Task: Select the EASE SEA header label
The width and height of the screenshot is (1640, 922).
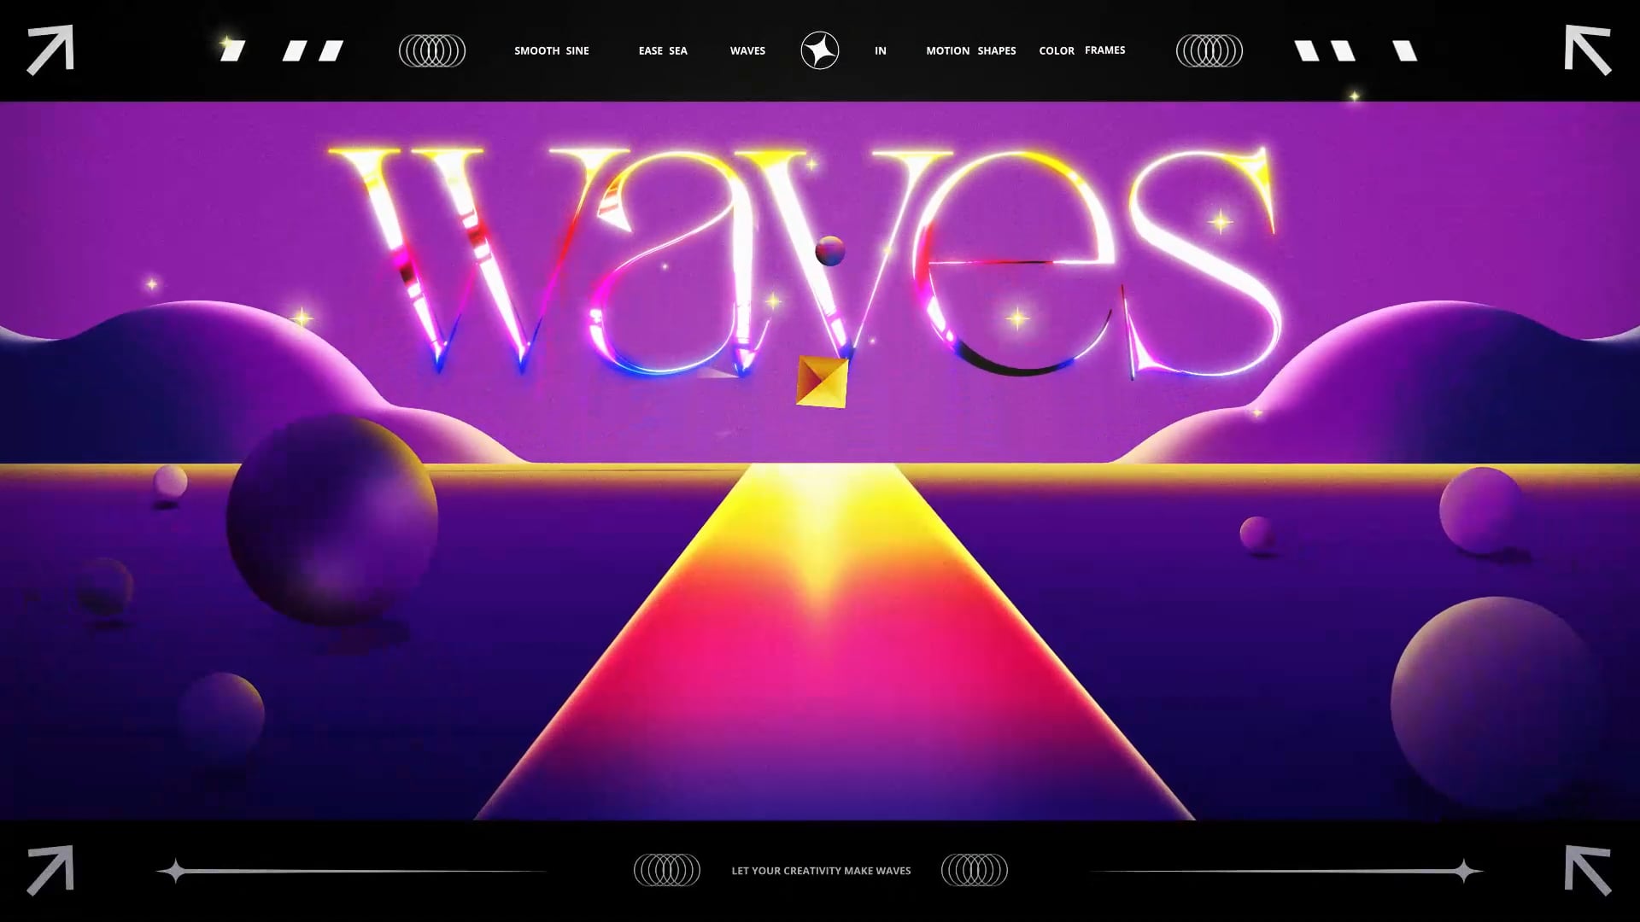Action: [x=663, y=51]
